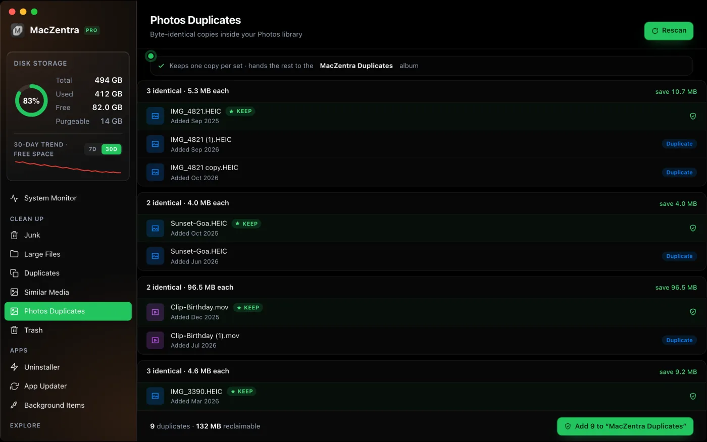
Task: Open System Monitor from the sidebar
Action: (x=68, y=198)
